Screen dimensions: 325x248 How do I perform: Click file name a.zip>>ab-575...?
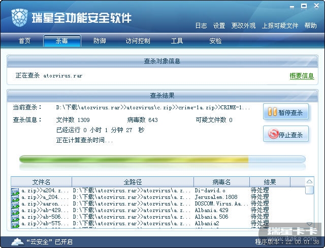(x=45, y=223)
